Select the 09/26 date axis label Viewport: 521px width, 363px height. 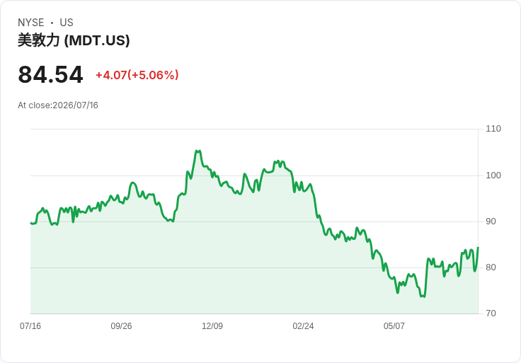click(121, 326)
